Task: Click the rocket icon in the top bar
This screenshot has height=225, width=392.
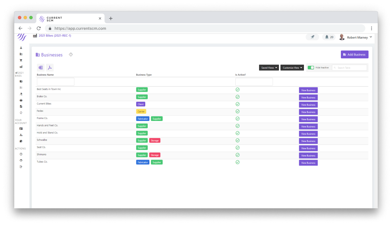Action: pyautogui.click(x=312, y=37)
